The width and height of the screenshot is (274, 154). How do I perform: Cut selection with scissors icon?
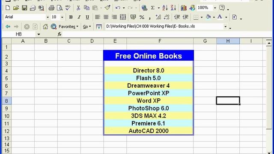click(78, 8)
